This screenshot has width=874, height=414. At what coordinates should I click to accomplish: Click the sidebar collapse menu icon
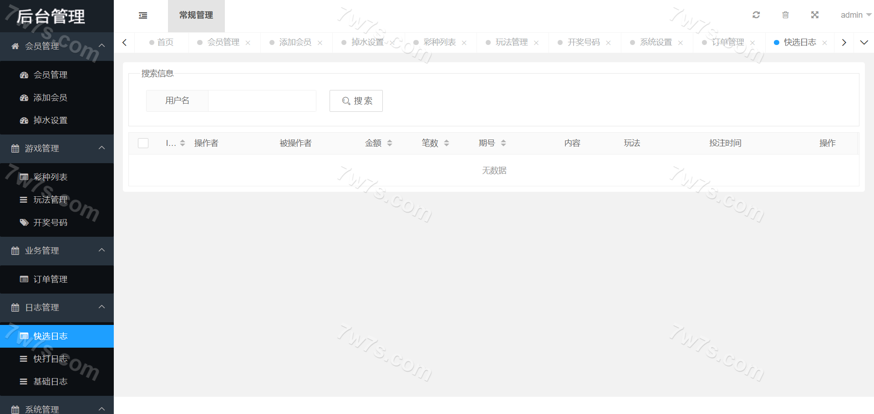[x=143, y=15]
